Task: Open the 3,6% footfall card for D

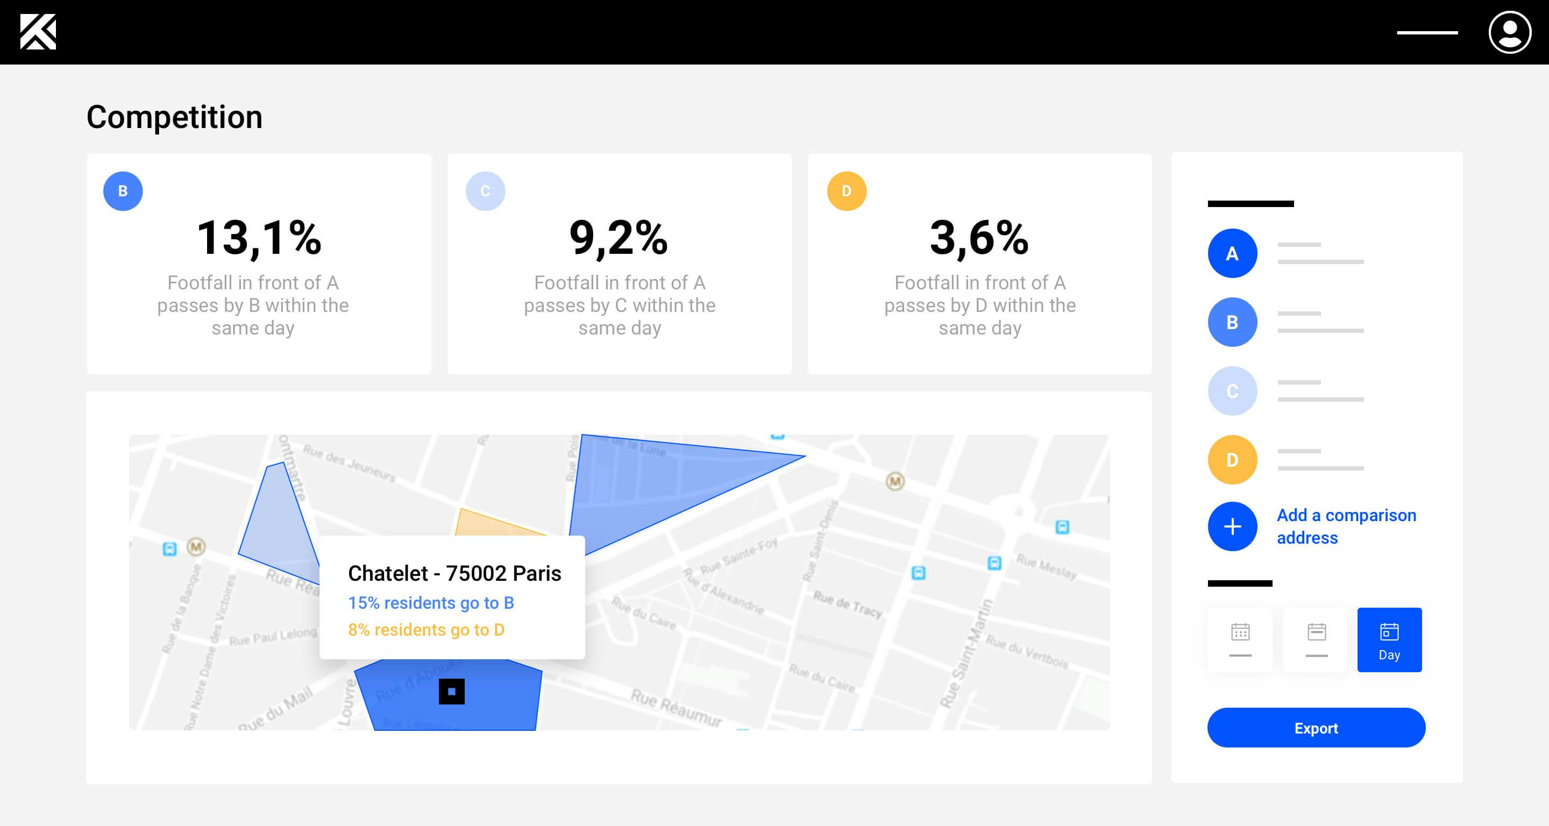Action: pyautogui.click(x=979, y=265)
